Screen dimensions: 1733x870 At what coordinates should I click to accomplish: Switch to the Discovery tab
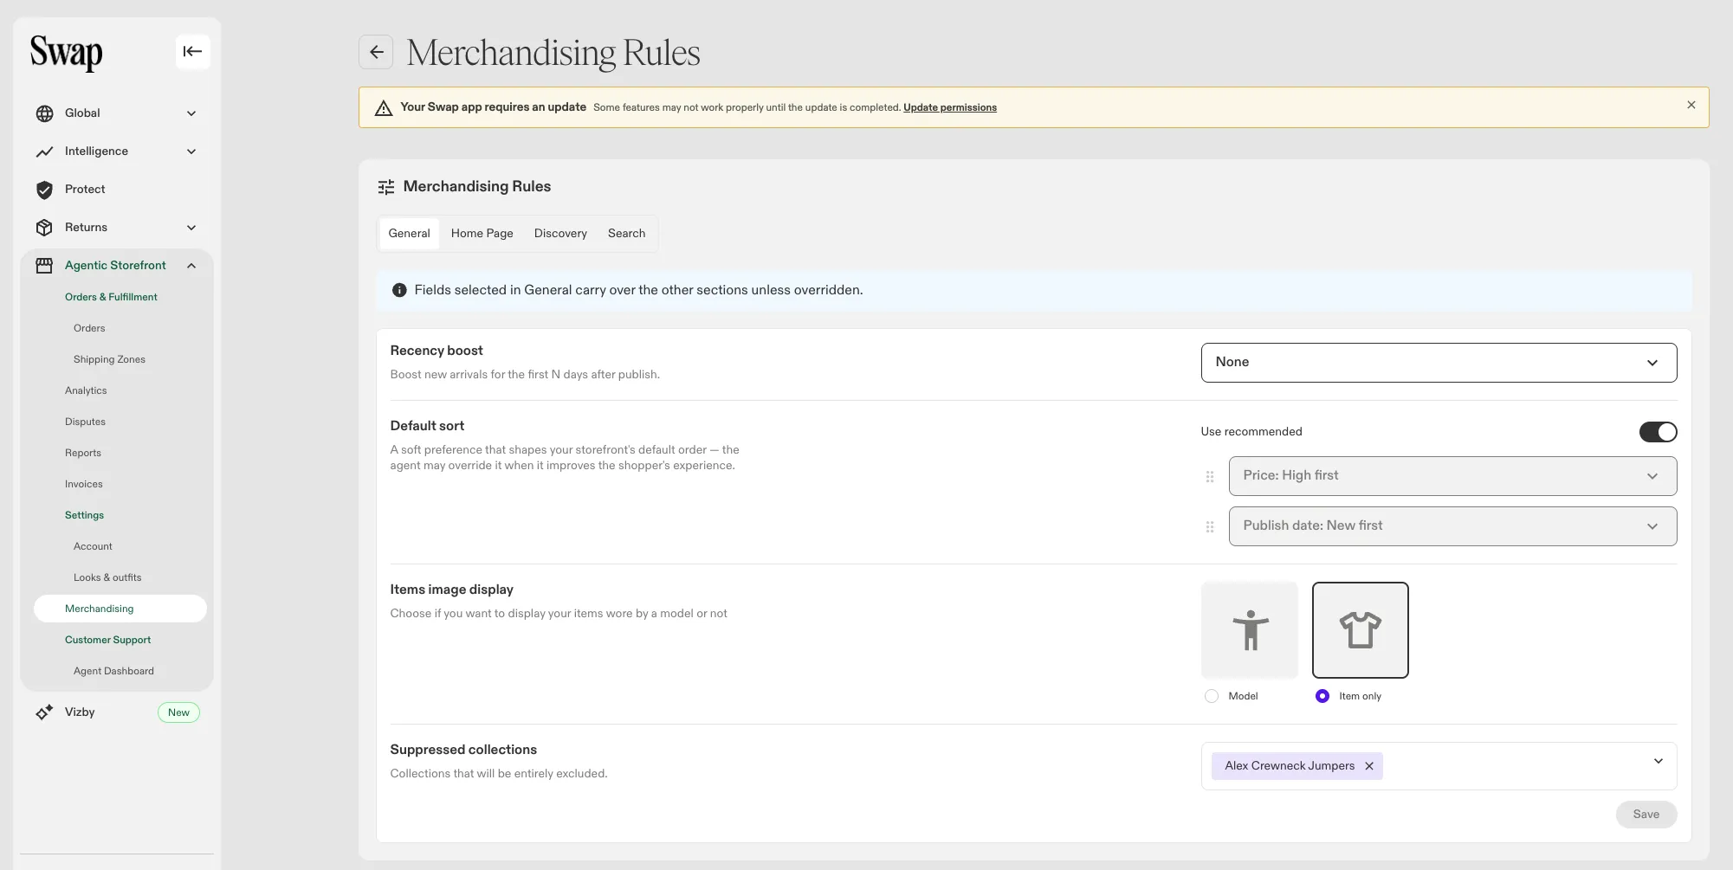point(560,234)
